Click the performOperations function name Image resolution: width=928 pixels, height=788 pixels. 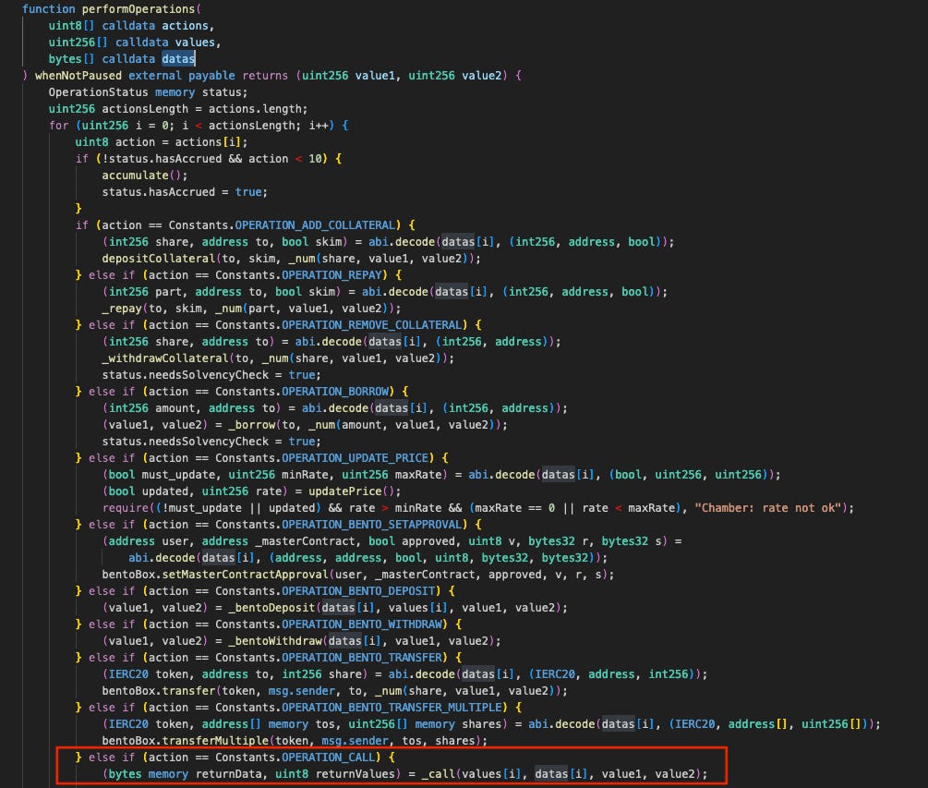(x=138, y=9)
